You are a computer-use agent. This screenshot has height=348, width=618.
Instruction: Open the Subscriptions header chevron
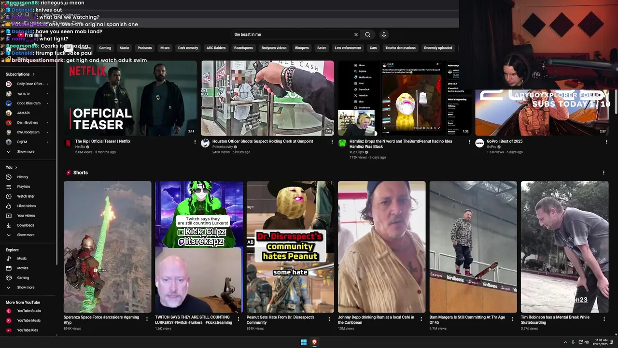point(33,74)
